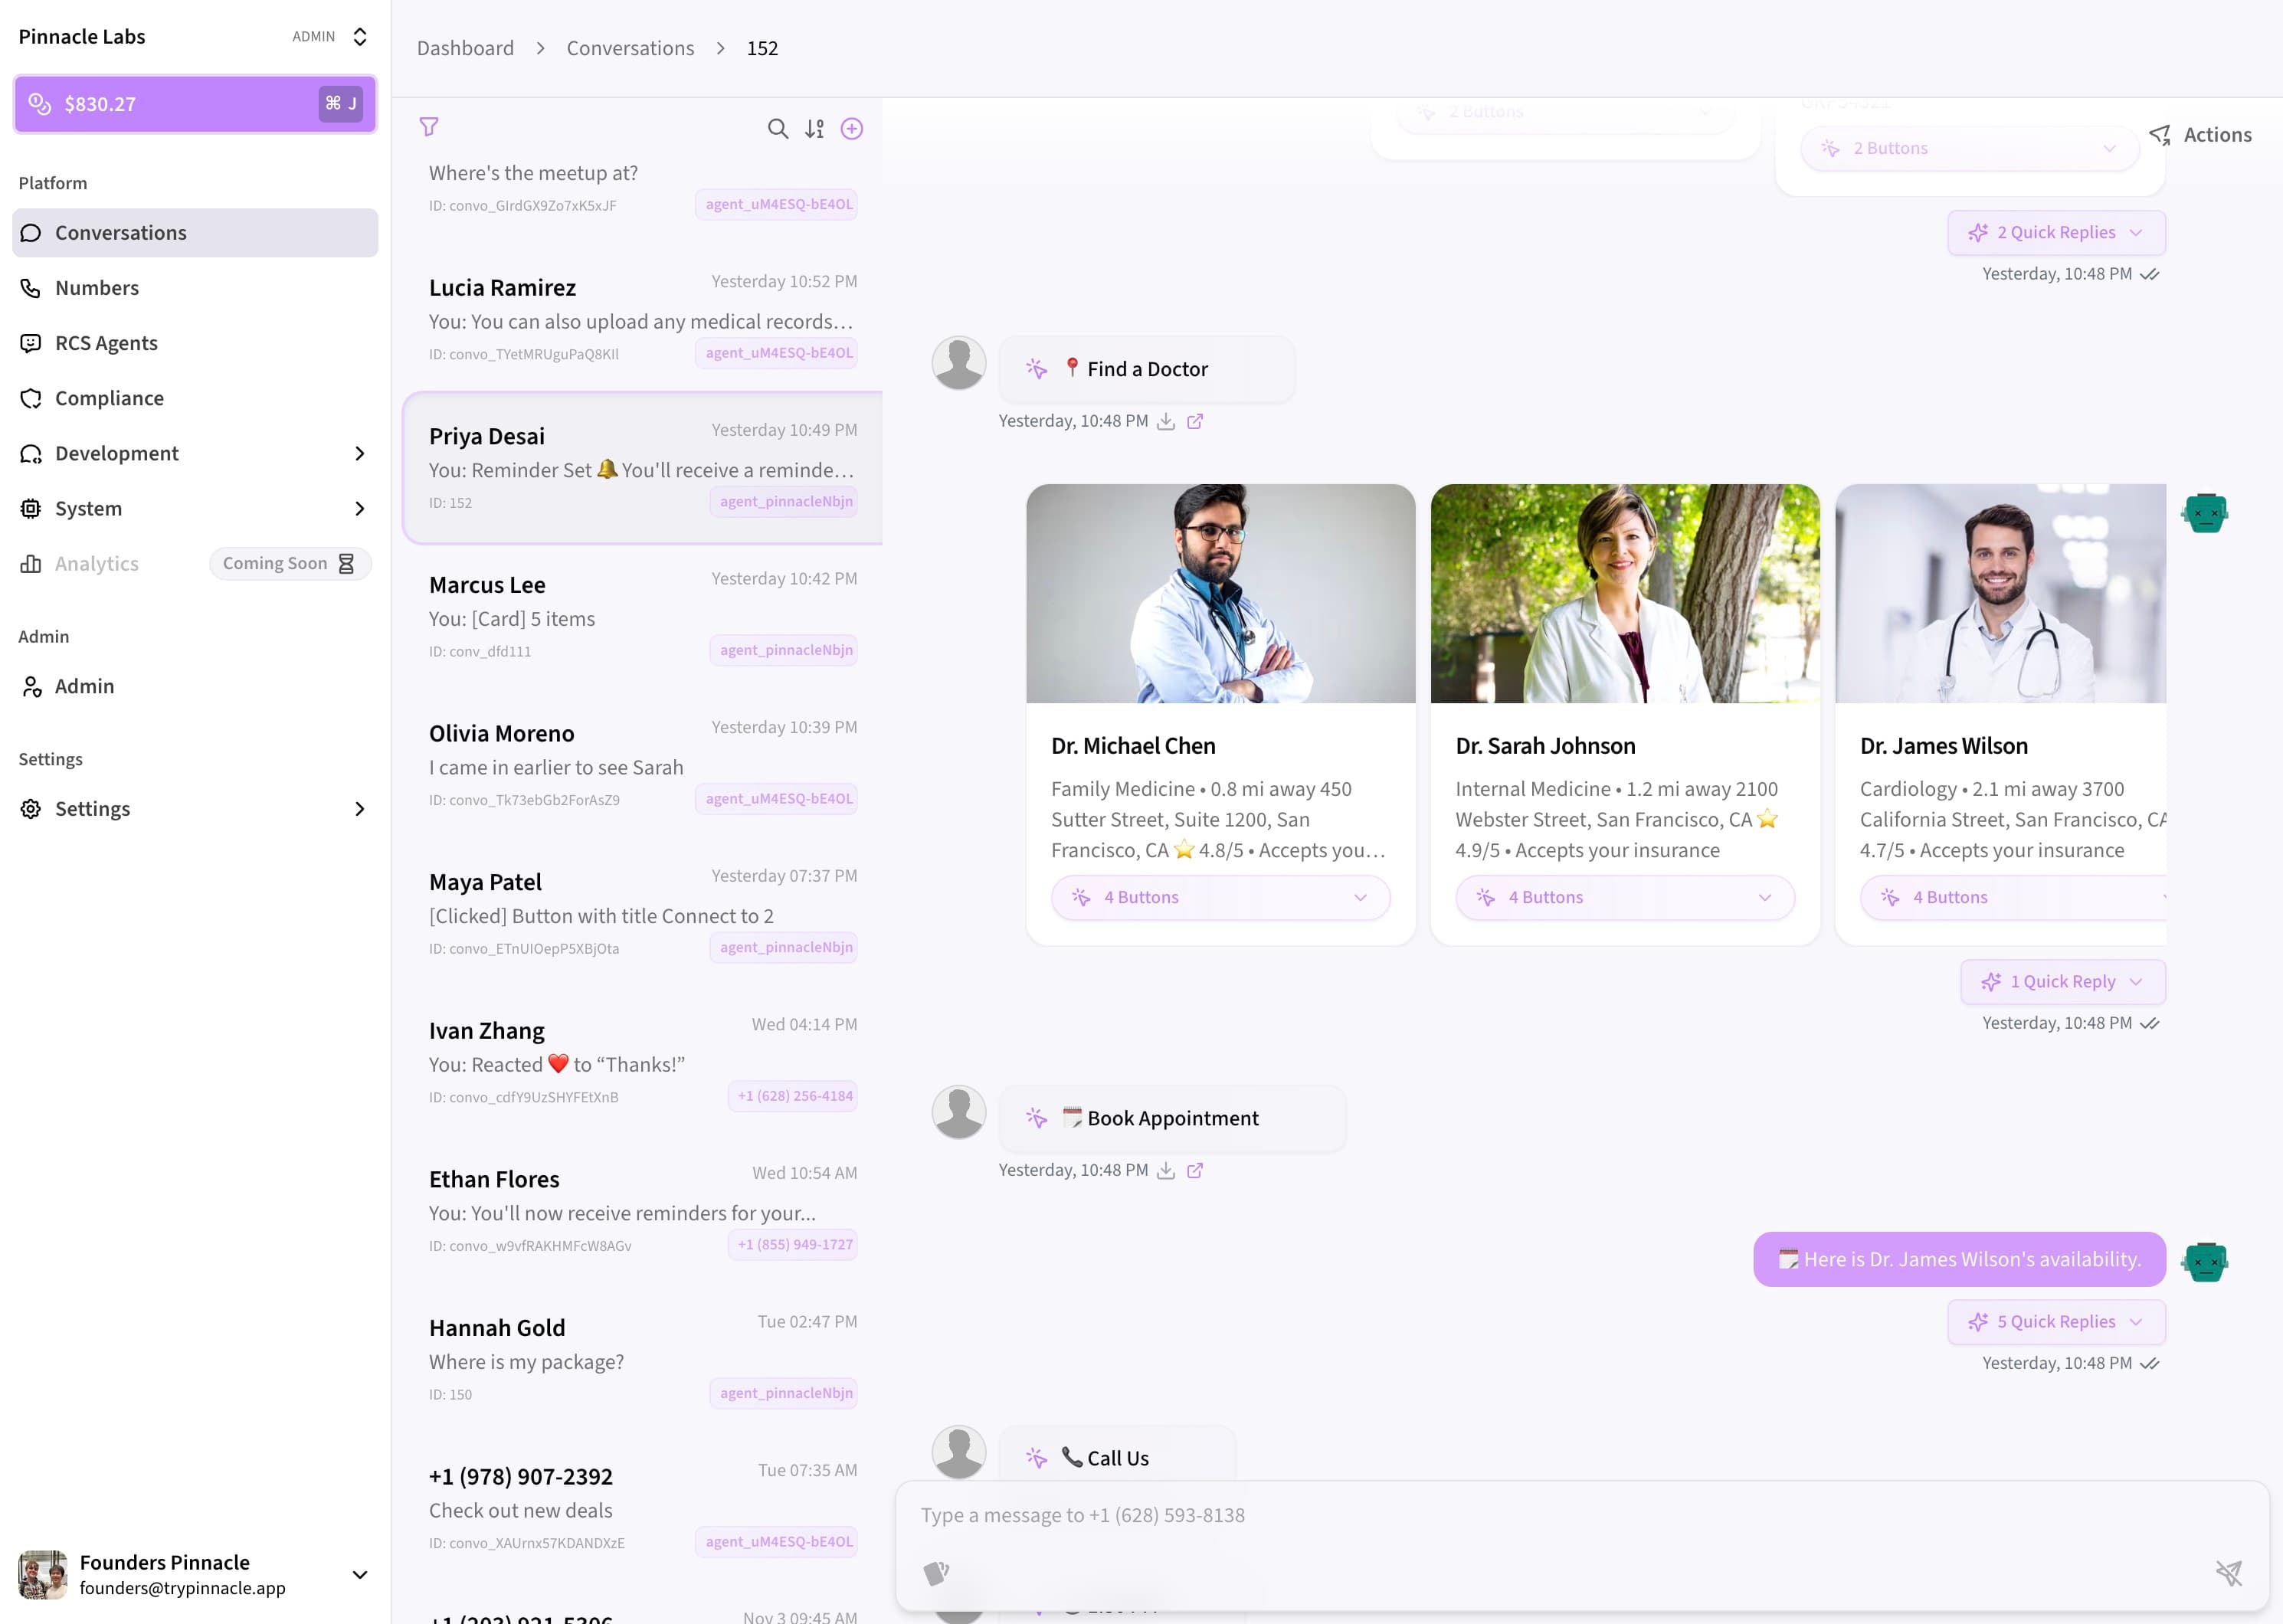Click download icon under Find a Doctor
2283x1624 pixels.
point(1166,422)
